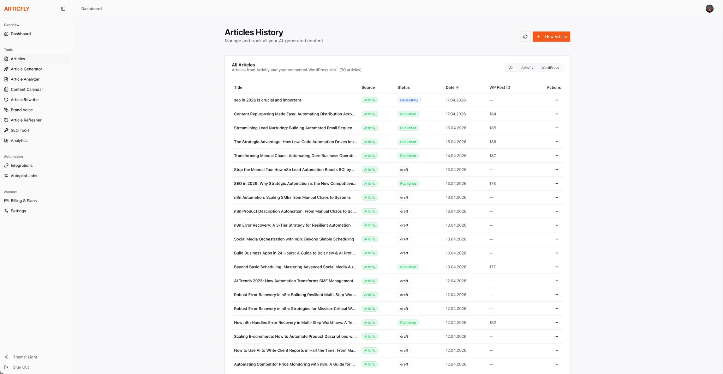Image resolution: width=723 pixels, height=374 pixels.
Task: Open actions menu for 'n8n Automation: Scaling SMEs' row
Action: (x=556, y=197)
